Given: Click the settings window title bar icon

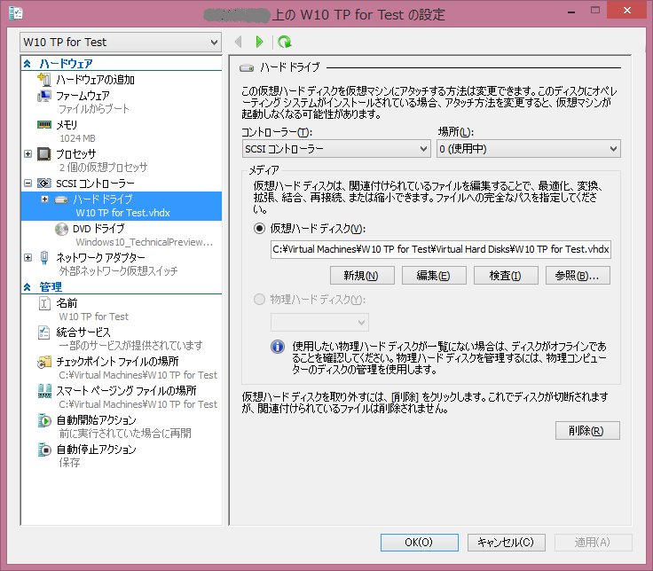Looking at the screenshot, I should pyautogui.click(x=15, y=13).
